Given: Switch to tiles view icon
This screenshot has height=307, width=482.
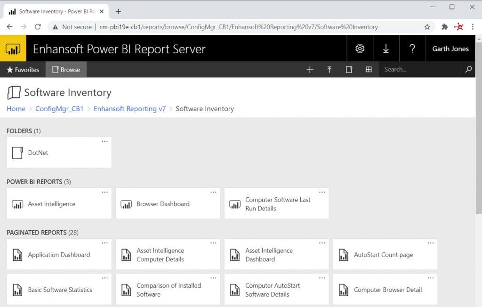Looking at the screenshot, I should (369, 70).
